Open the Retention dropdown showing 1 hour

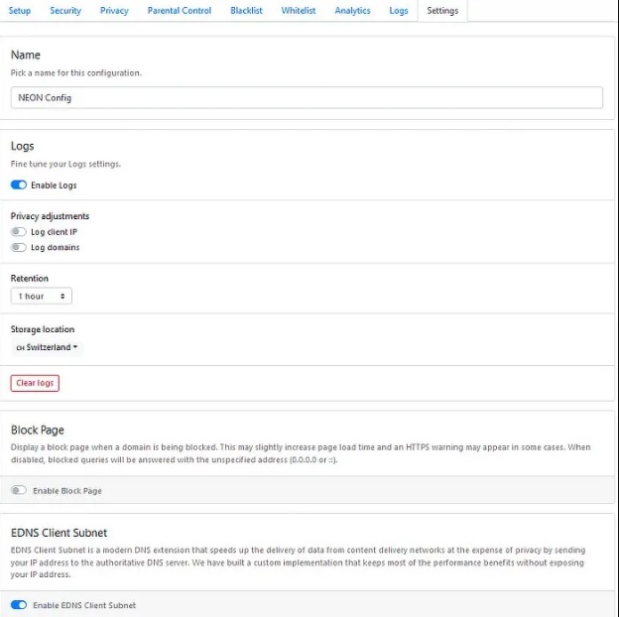coord(42,296)
